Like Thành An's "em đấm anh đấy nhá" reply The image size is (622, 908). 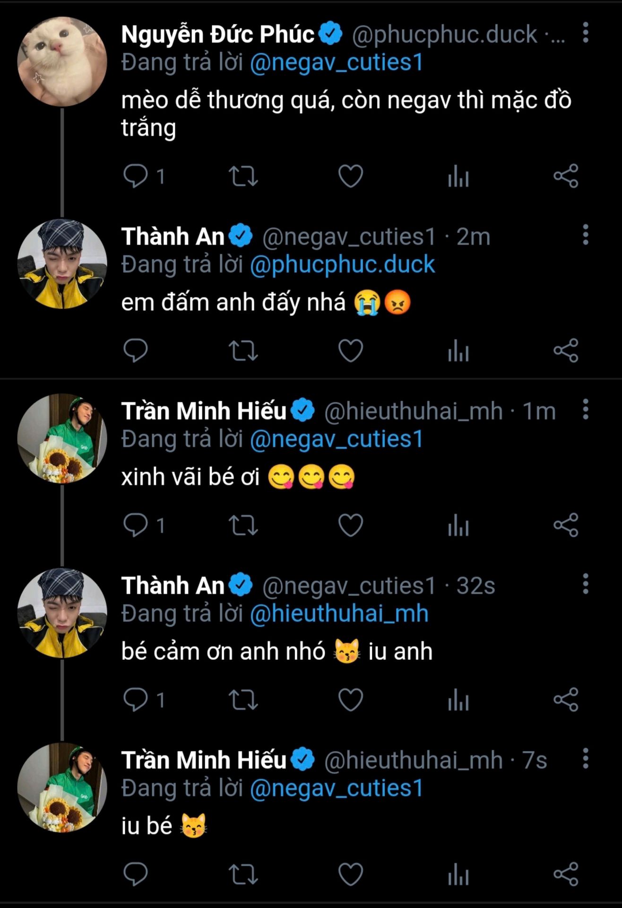(351, 351)
